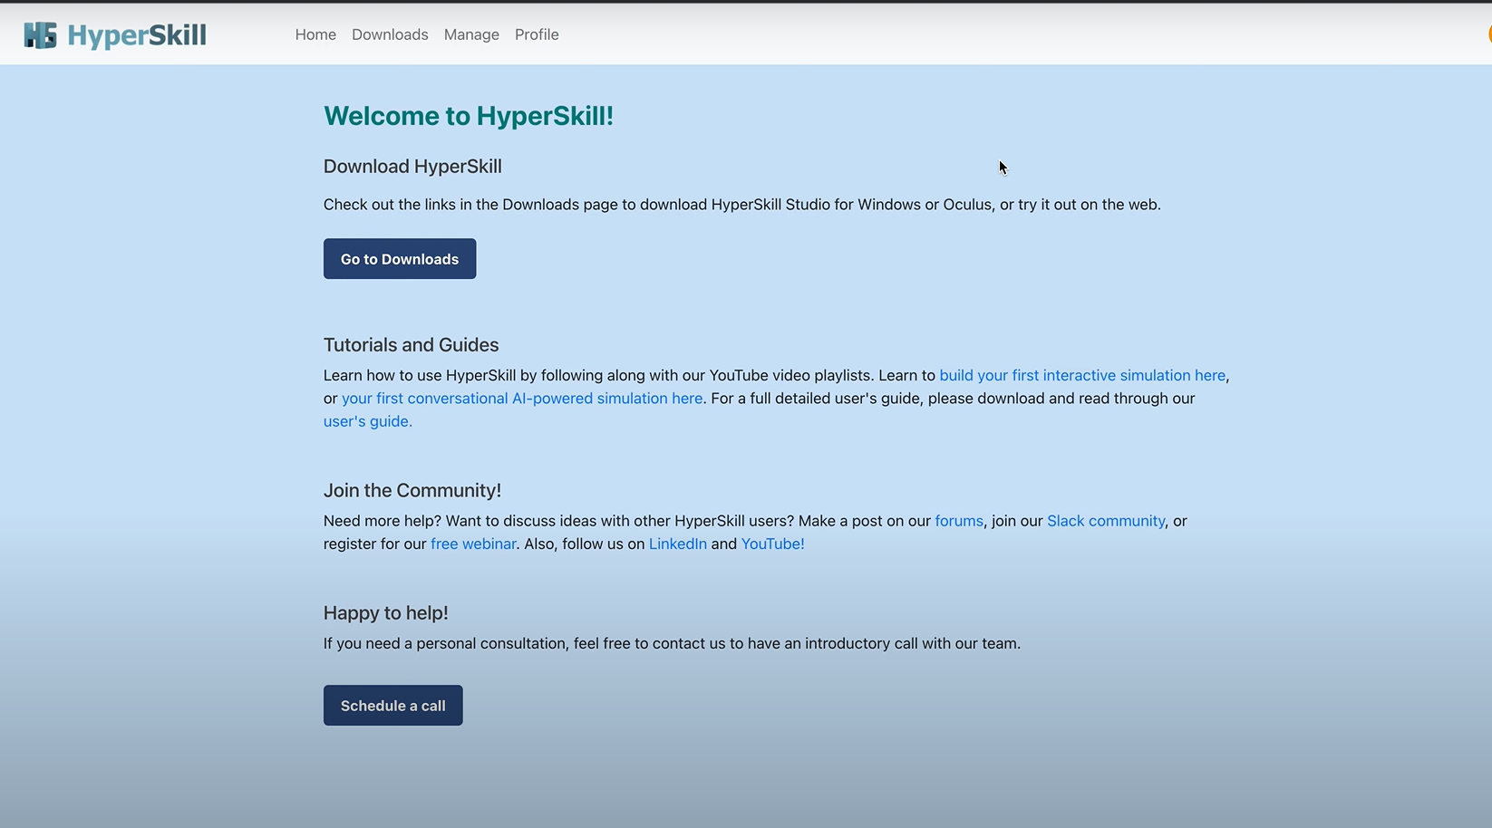The width and height of the screenshot is (1492, 828).
Task: Click the HyperSkill logo
Action: point(114,34)
